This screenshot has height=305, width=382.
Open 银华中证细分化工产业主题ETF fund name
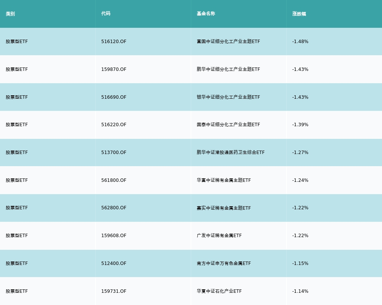pos(228,97)
